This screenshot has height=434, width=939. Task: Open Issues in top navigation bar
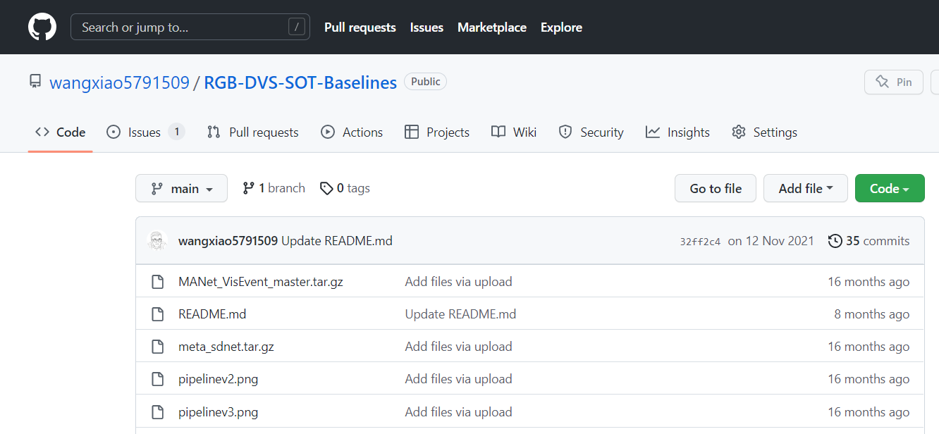(x=426, y=27)
